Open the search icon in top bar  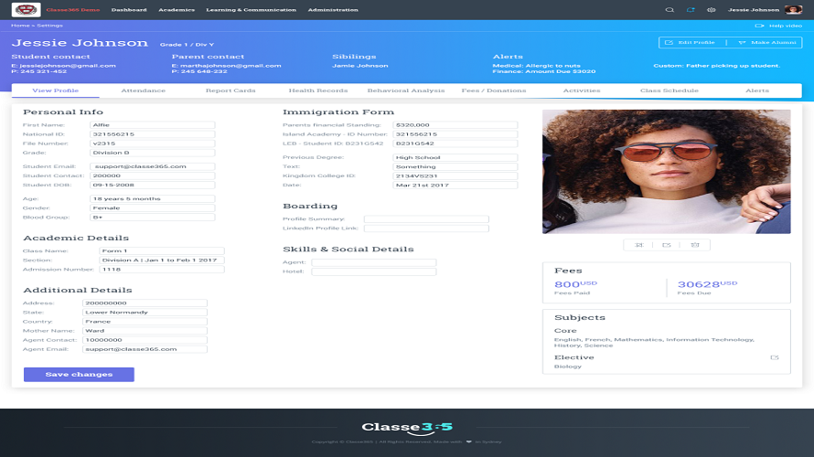pos(669,10)
